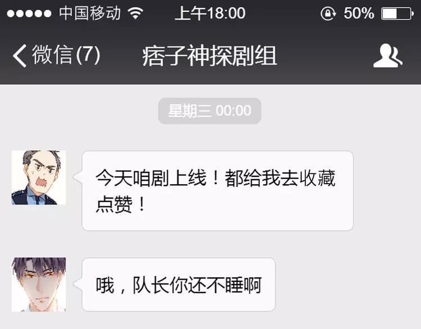Tap the tail of the first chat bubble
421x329 pixels.
(x=77, y=177)
